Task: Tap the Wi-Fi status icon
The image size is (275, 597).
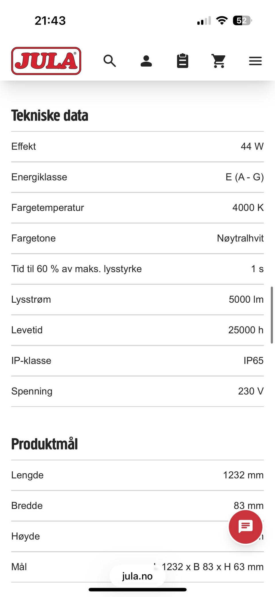Action: pos(222,21)
